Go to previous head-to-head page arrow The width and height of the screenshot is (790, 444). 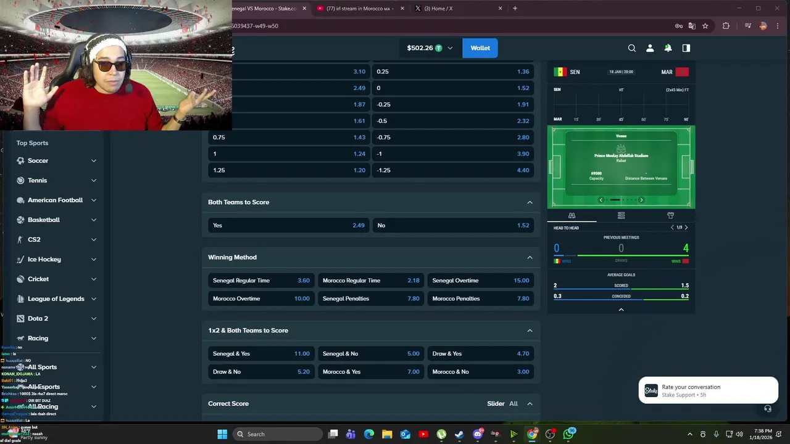click(x=672, y=228)
